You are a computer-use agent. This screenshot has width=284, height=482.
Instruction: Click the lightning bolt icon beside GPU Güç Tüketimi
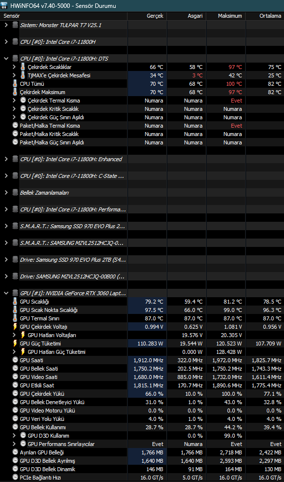click(x=15, y=344)
